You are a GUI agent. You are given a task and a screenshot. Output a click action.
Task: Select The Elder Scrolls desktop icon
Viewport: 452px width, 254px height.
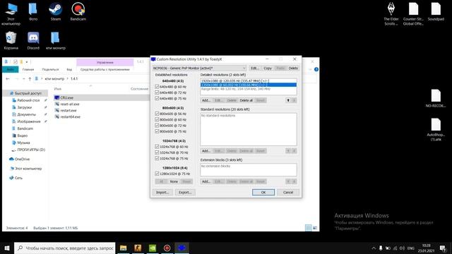391,14
